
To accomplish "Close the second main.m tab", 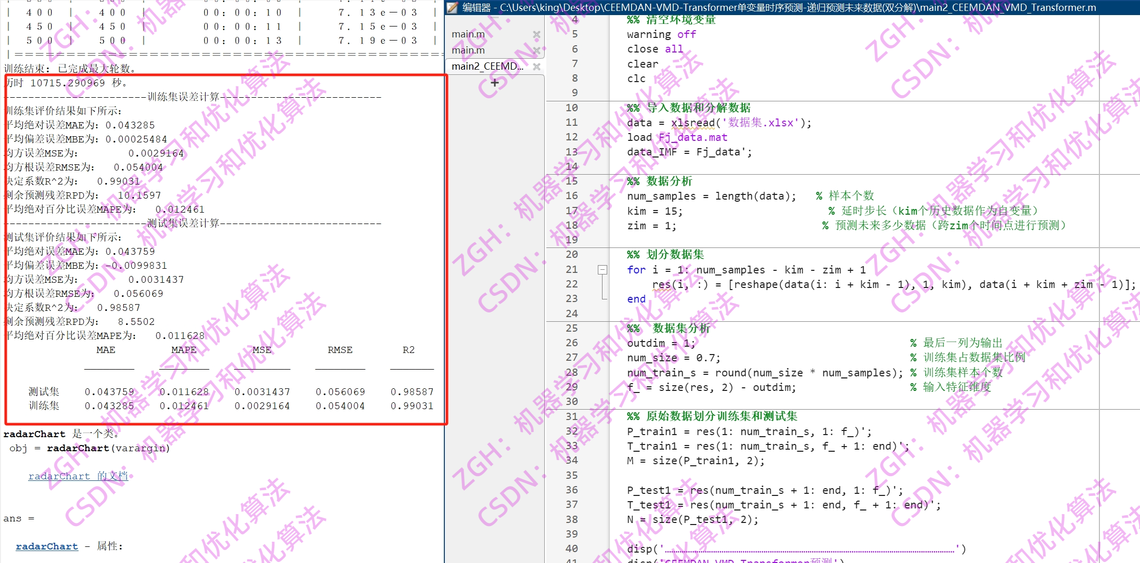I will point(536,50).
